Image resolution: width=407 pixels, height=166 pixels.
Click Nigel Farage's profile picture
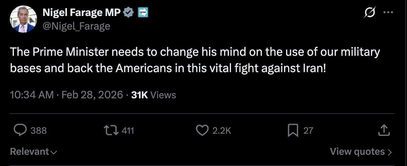(23, 20)
